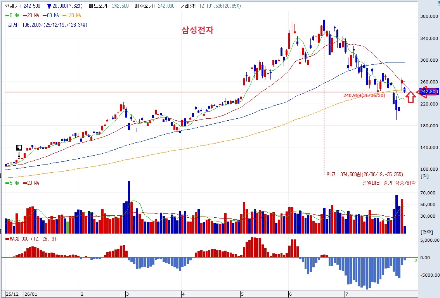Click '-5000.00' on the MACD axis
440x298 pixels.
pyautogui.click(x=430, y=275)
